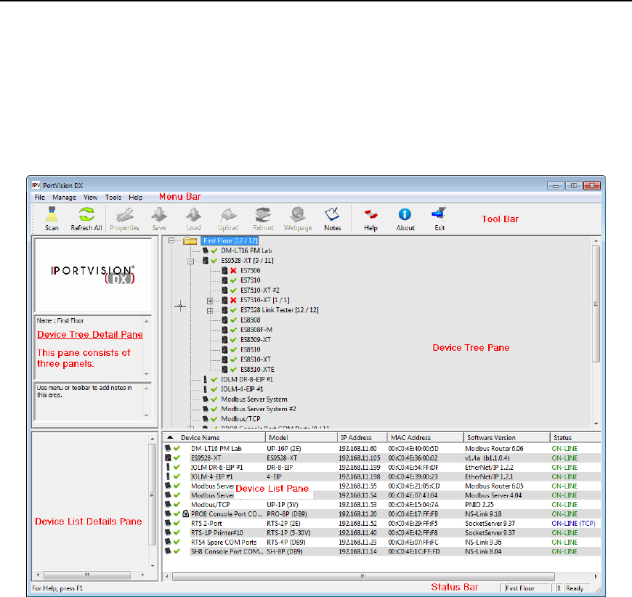Select ES8510-XTE in the device tree

[x=258, y=370]
